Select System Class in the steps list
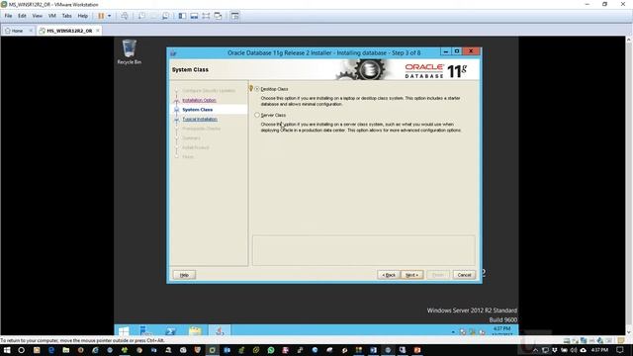Viewport: 633px width, 356px height. (198, 110)
